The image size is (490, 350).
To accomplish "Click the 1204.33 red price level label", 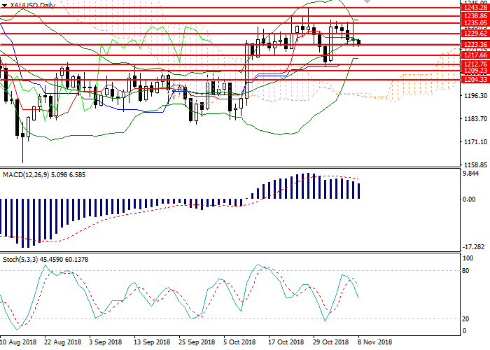I will (475, 79).
